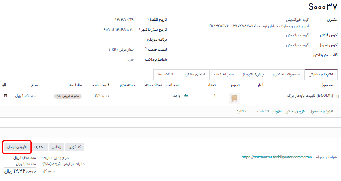Screen dimensions: 341x181
Task: Open column settings adjust icon in table header
Action: [x=4, y=85]
